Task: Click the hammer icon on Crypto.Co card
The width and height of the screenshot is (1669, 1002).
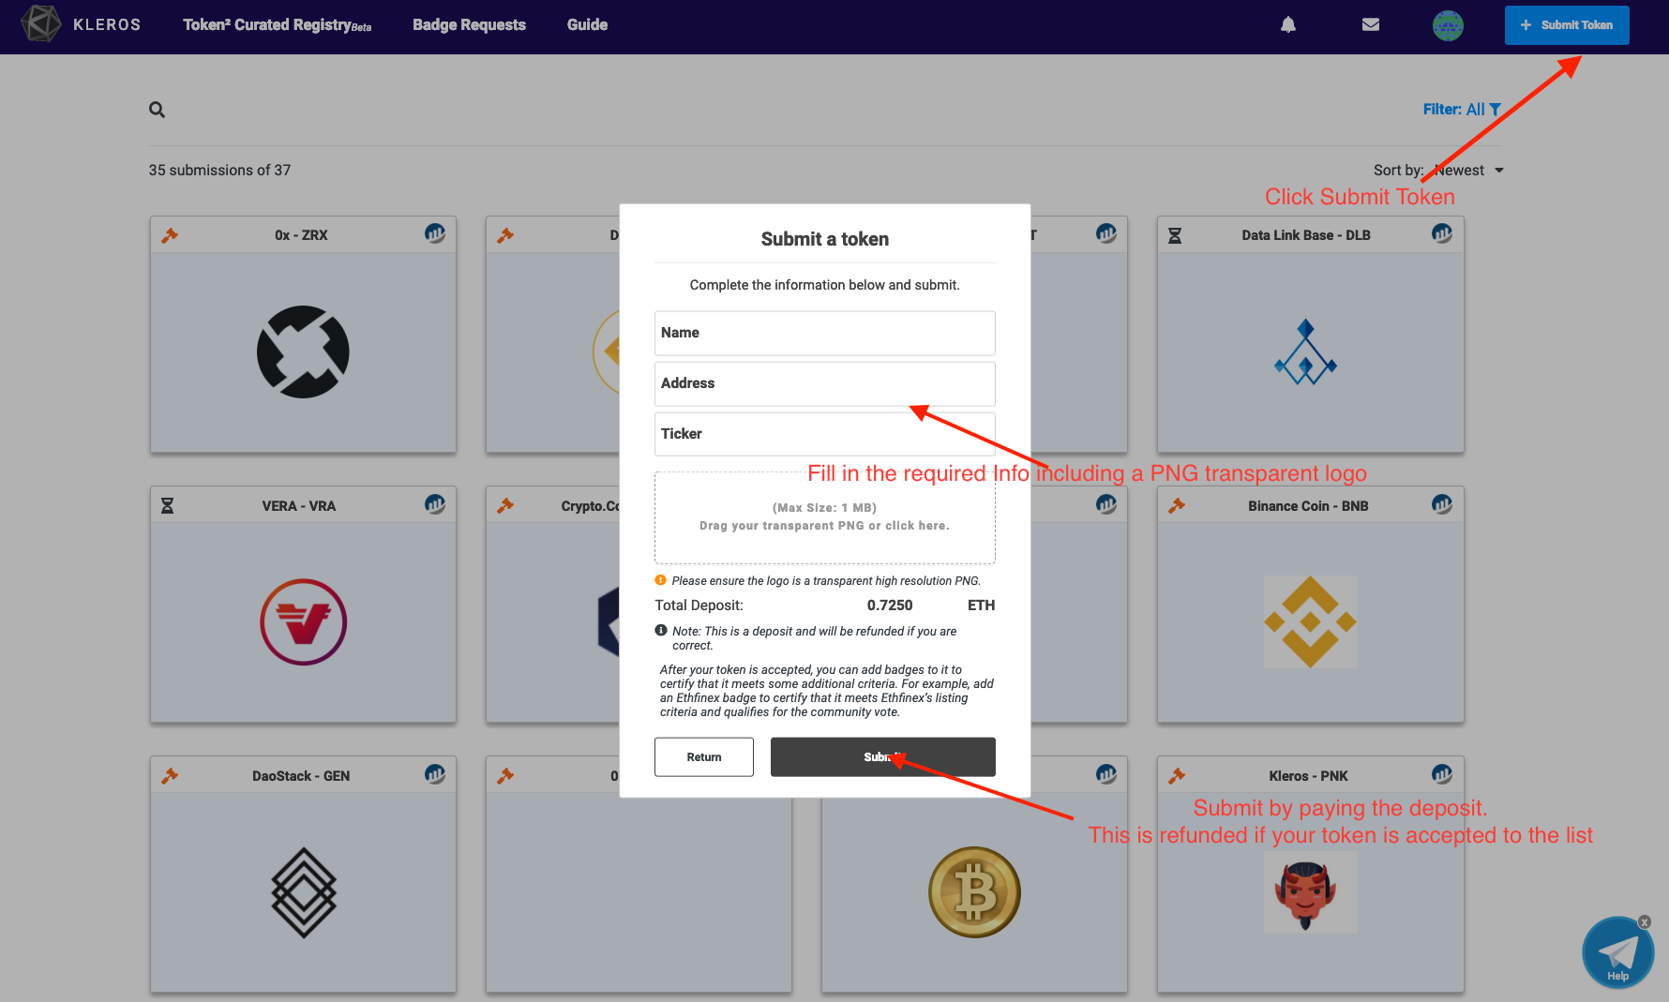Action: point(505,506)
